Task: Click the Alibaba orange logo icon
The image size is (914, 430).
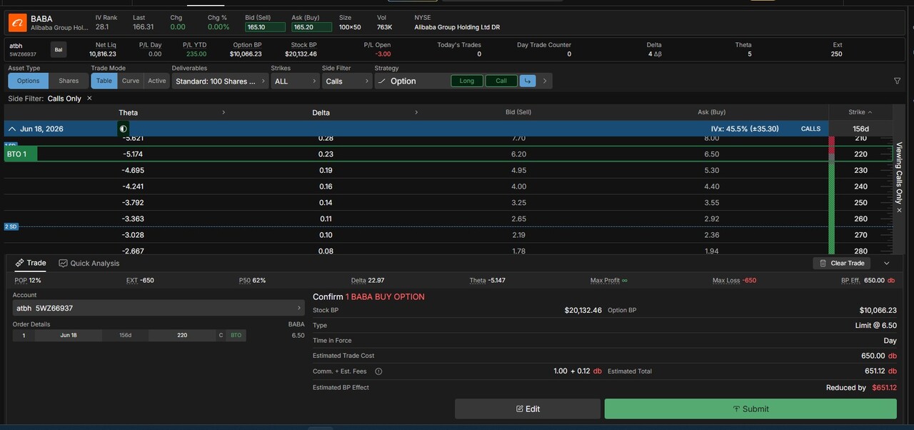Action: pyautogui.click(x=18, y=23)
